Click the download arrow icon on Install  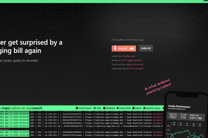[x=115, y=48]
